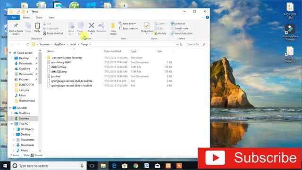Click Invert selection in ribbon
This screenshot has height=170, width=302.
182,34
